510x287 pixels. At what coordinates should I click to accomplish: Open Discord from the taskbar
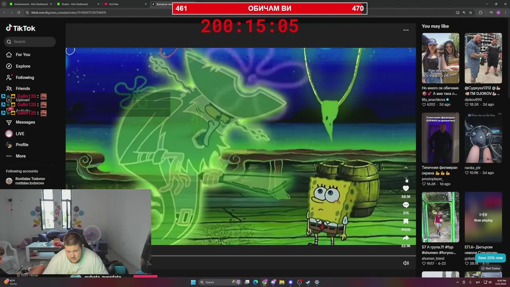(273, 282)
